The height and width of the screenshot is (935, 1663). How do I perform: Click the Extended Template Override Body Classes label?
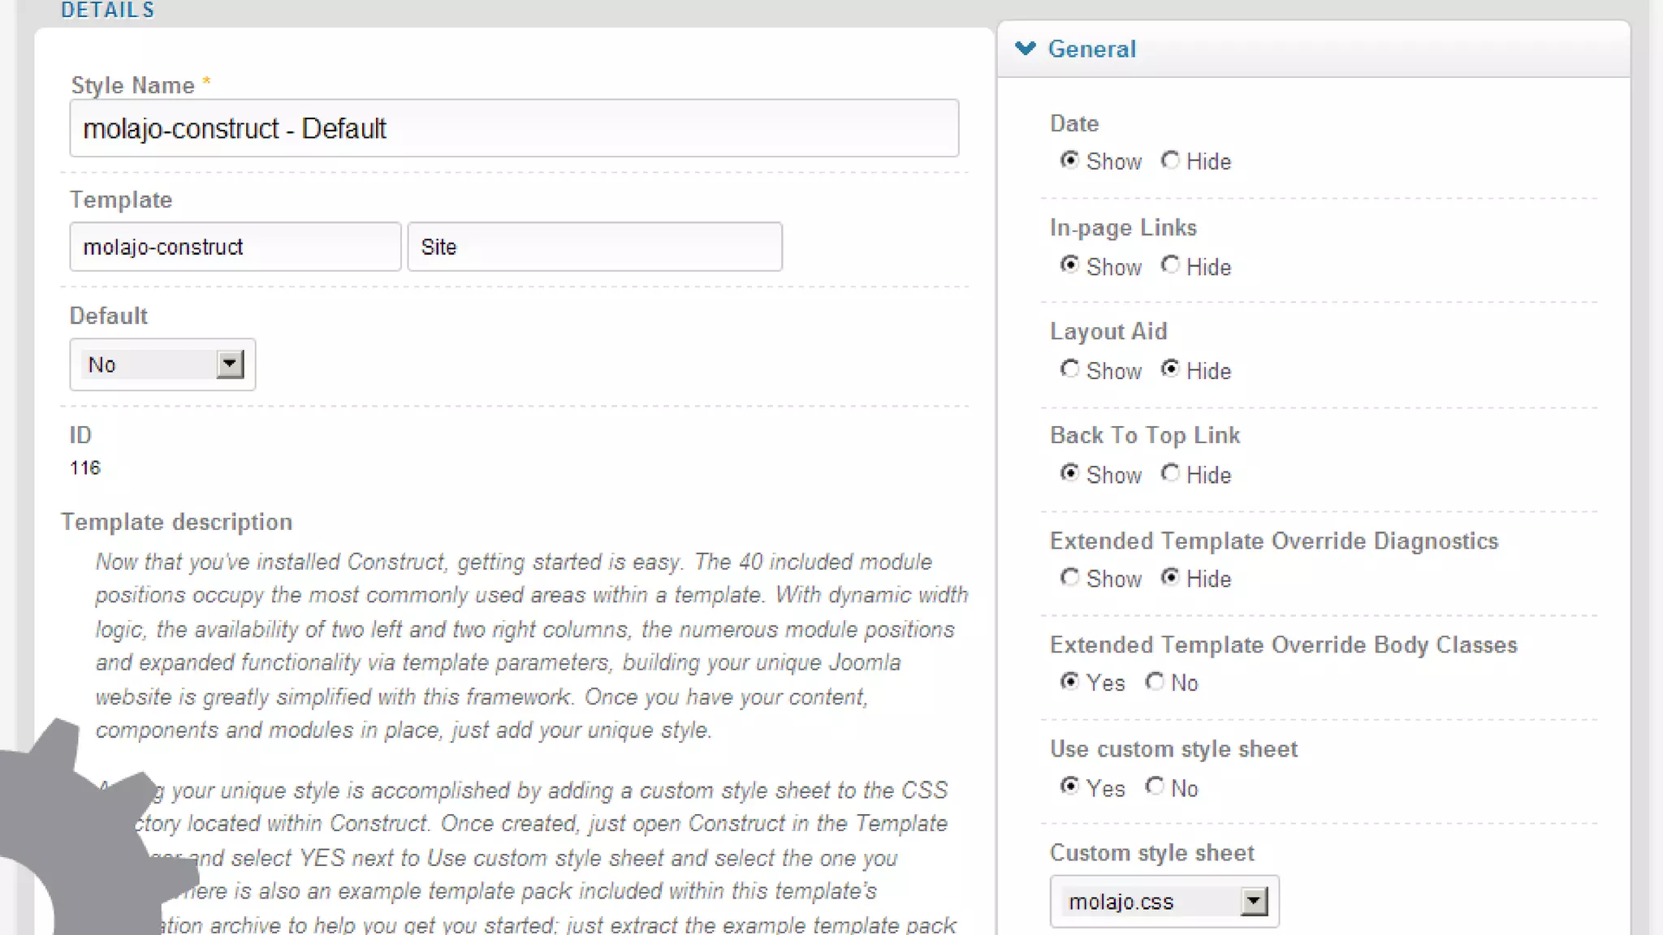(x=1283, y=644)
